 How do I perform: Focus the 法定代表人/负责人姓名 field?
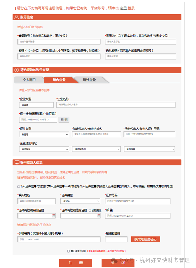pyautogui.click(x=97, y=134)
